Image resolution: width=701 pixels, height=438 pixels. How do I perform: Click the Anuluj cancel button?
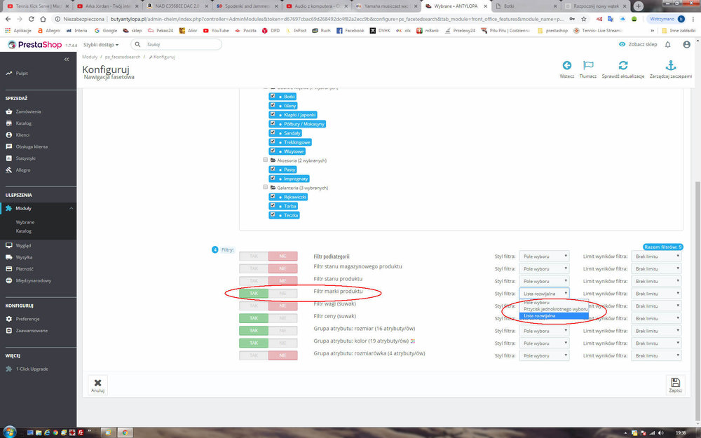pos(97,385)
